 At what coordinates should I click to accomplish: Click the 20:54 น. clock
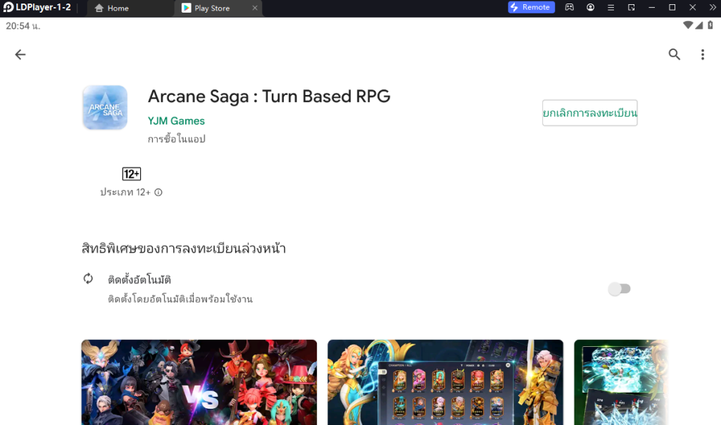23,26
